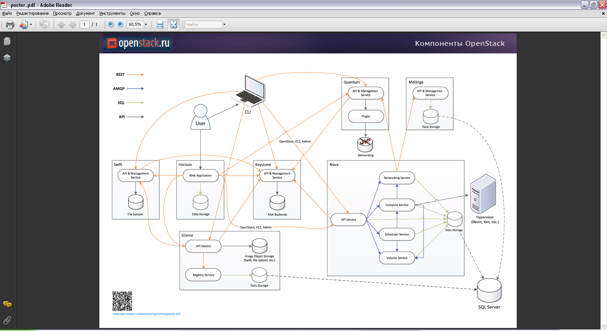Click the Quantum box title
Screen dimensions: 607x331
click(352, 82)
